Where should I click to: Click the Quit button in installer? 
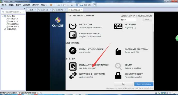(123, 84)
